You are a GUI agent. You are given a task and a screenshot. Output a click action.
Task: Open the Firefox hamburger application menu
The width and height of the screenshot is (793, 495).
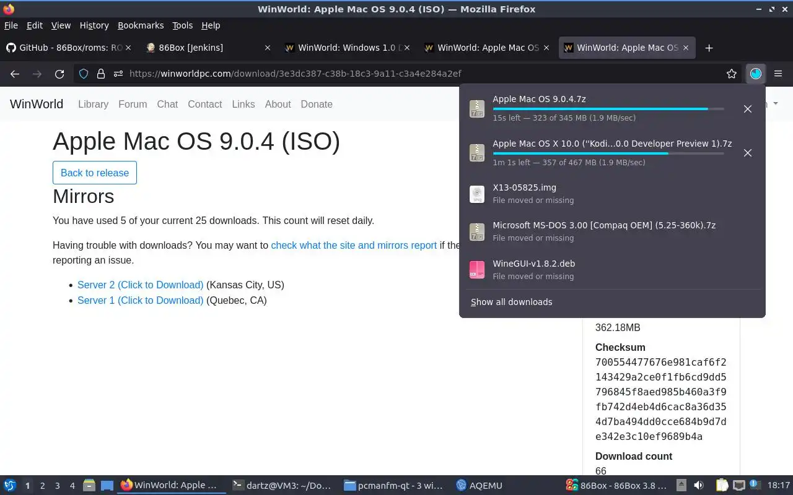click(778, 74)
